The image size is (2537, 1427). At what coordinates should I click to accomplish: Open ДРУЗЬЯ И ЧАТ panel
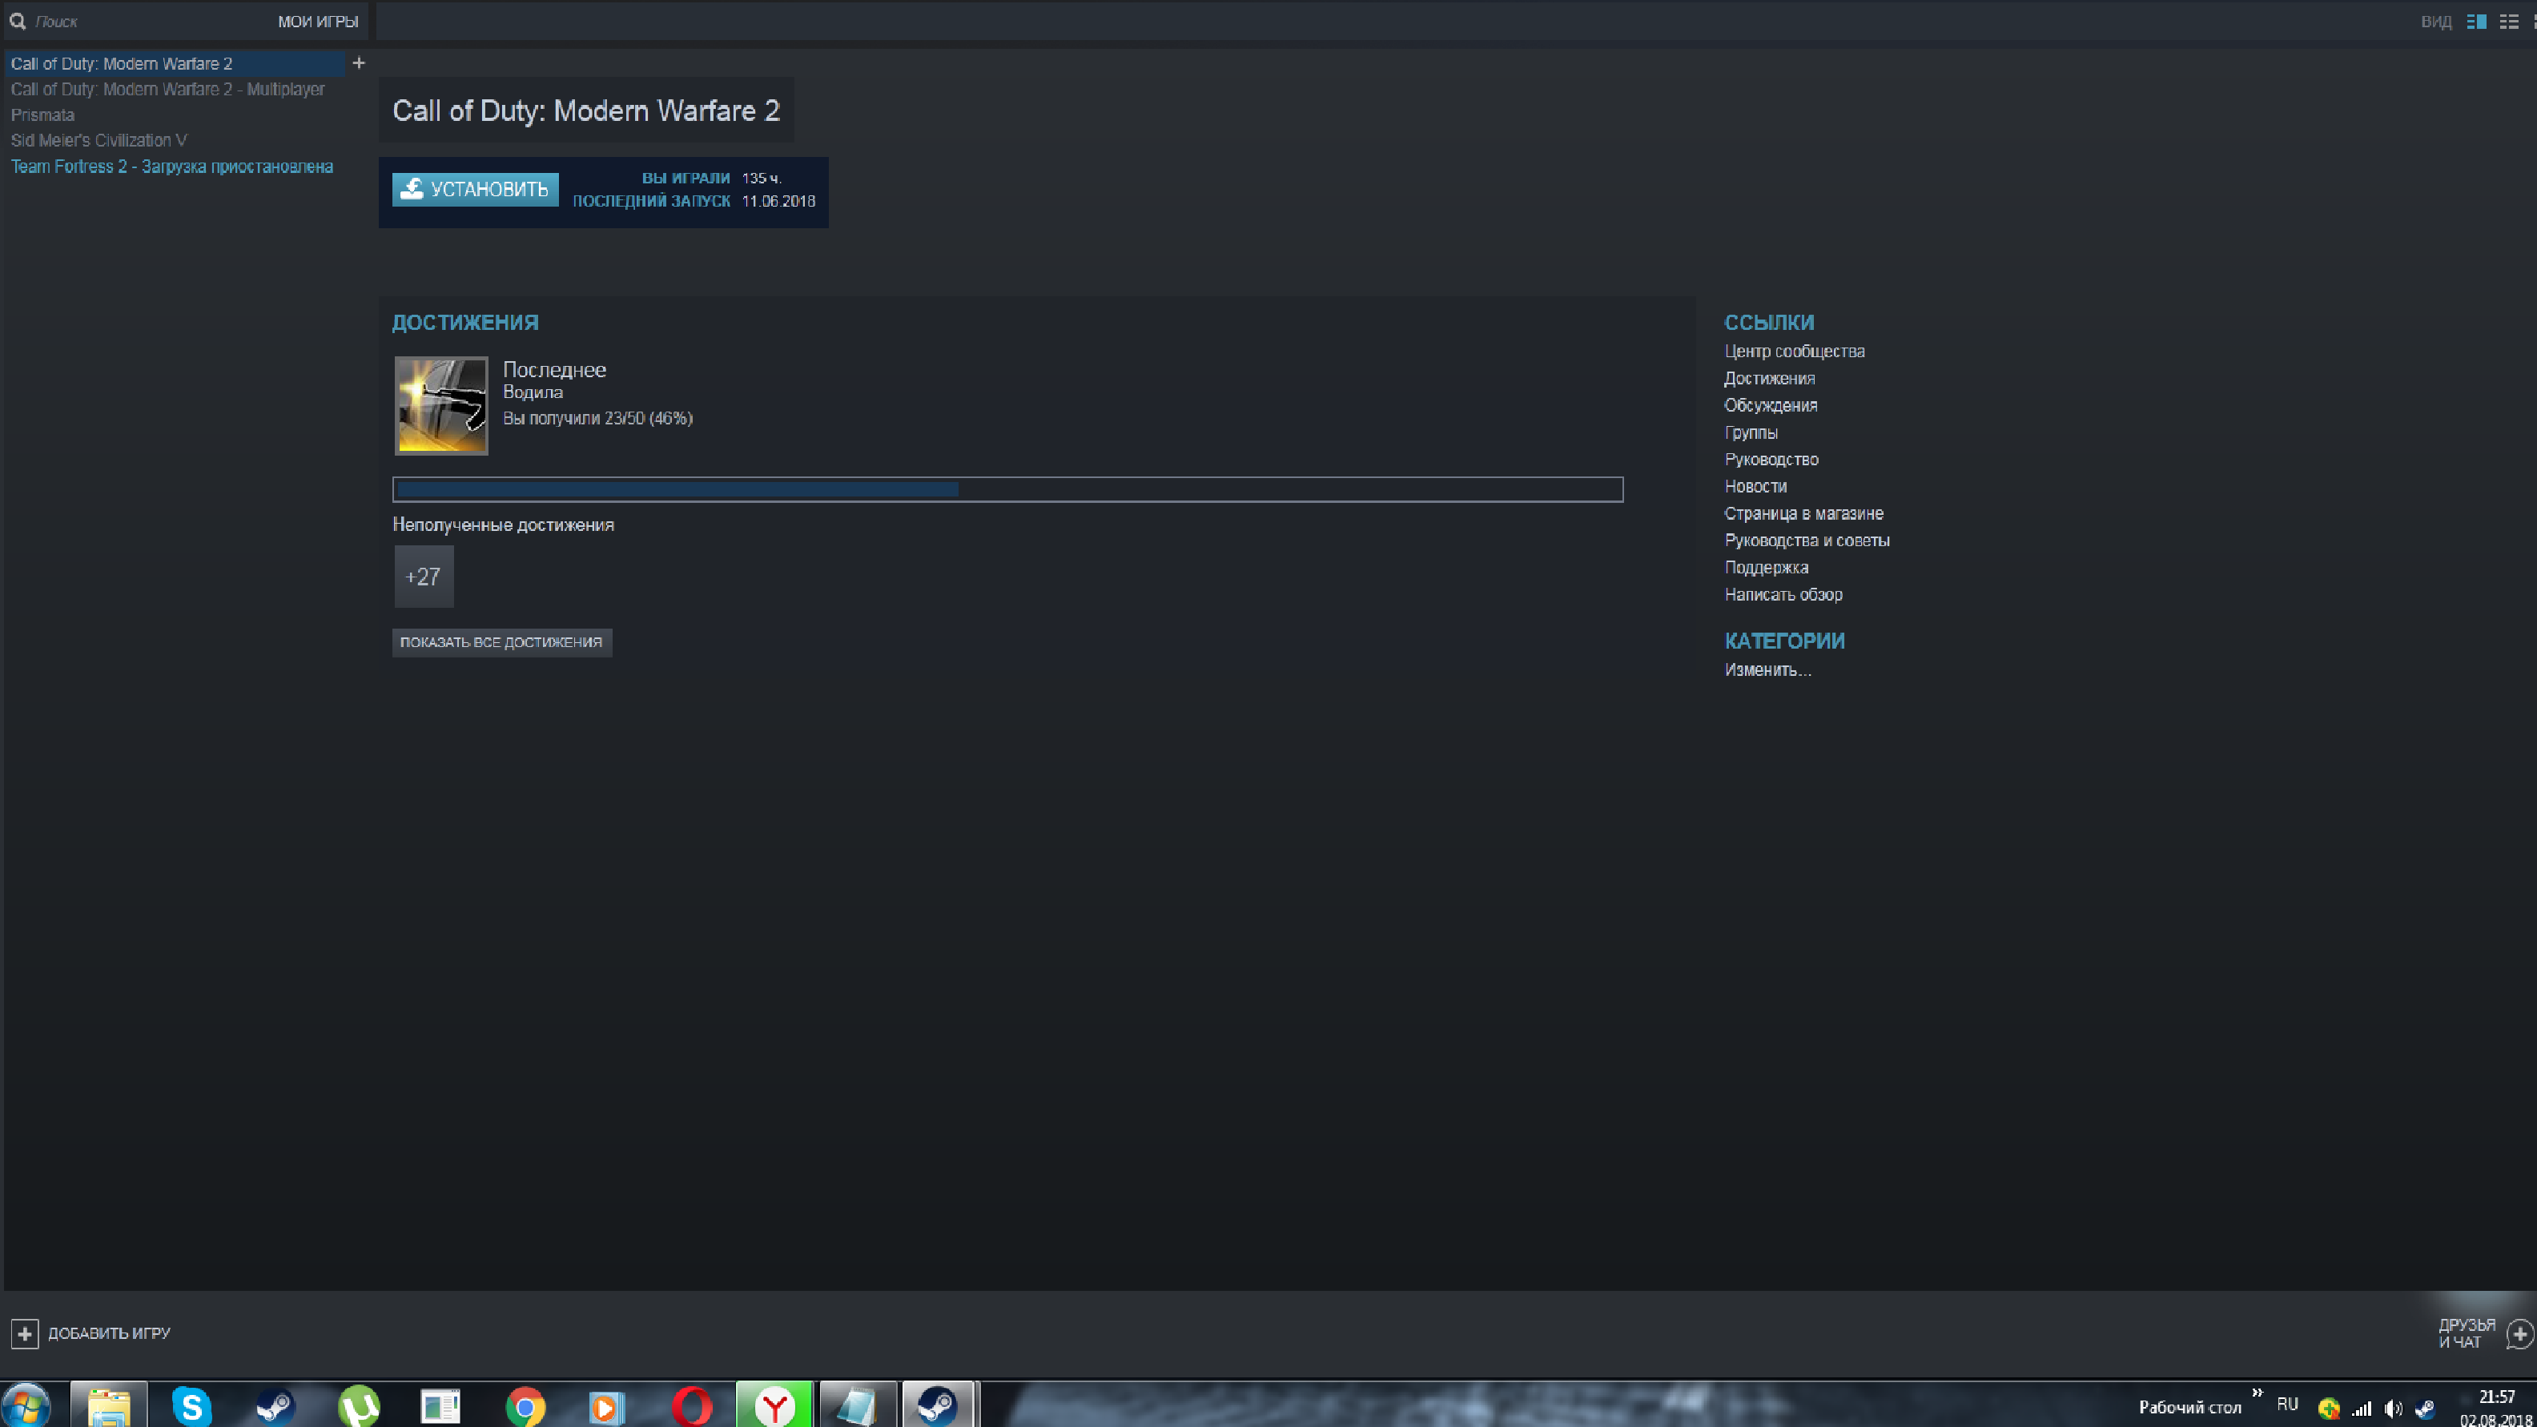tap(2466, 1333)
